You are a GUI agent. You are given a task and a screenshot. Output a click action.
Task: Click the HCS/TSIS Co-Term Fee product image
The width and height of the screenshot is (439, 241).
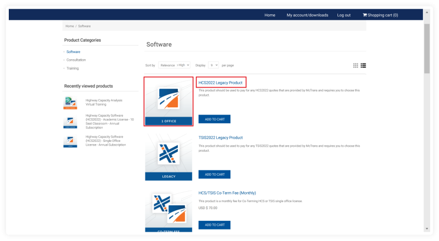(x=168, y=211)
